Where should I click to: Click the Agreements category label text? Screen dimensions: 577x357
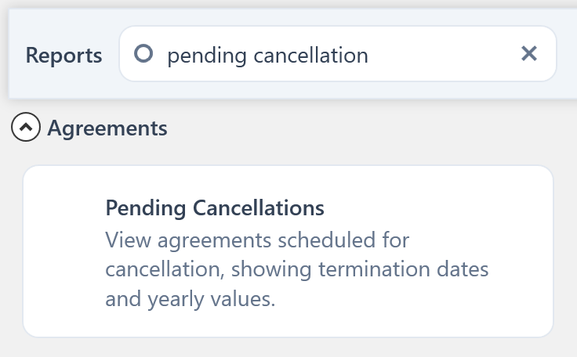(107, 128)
